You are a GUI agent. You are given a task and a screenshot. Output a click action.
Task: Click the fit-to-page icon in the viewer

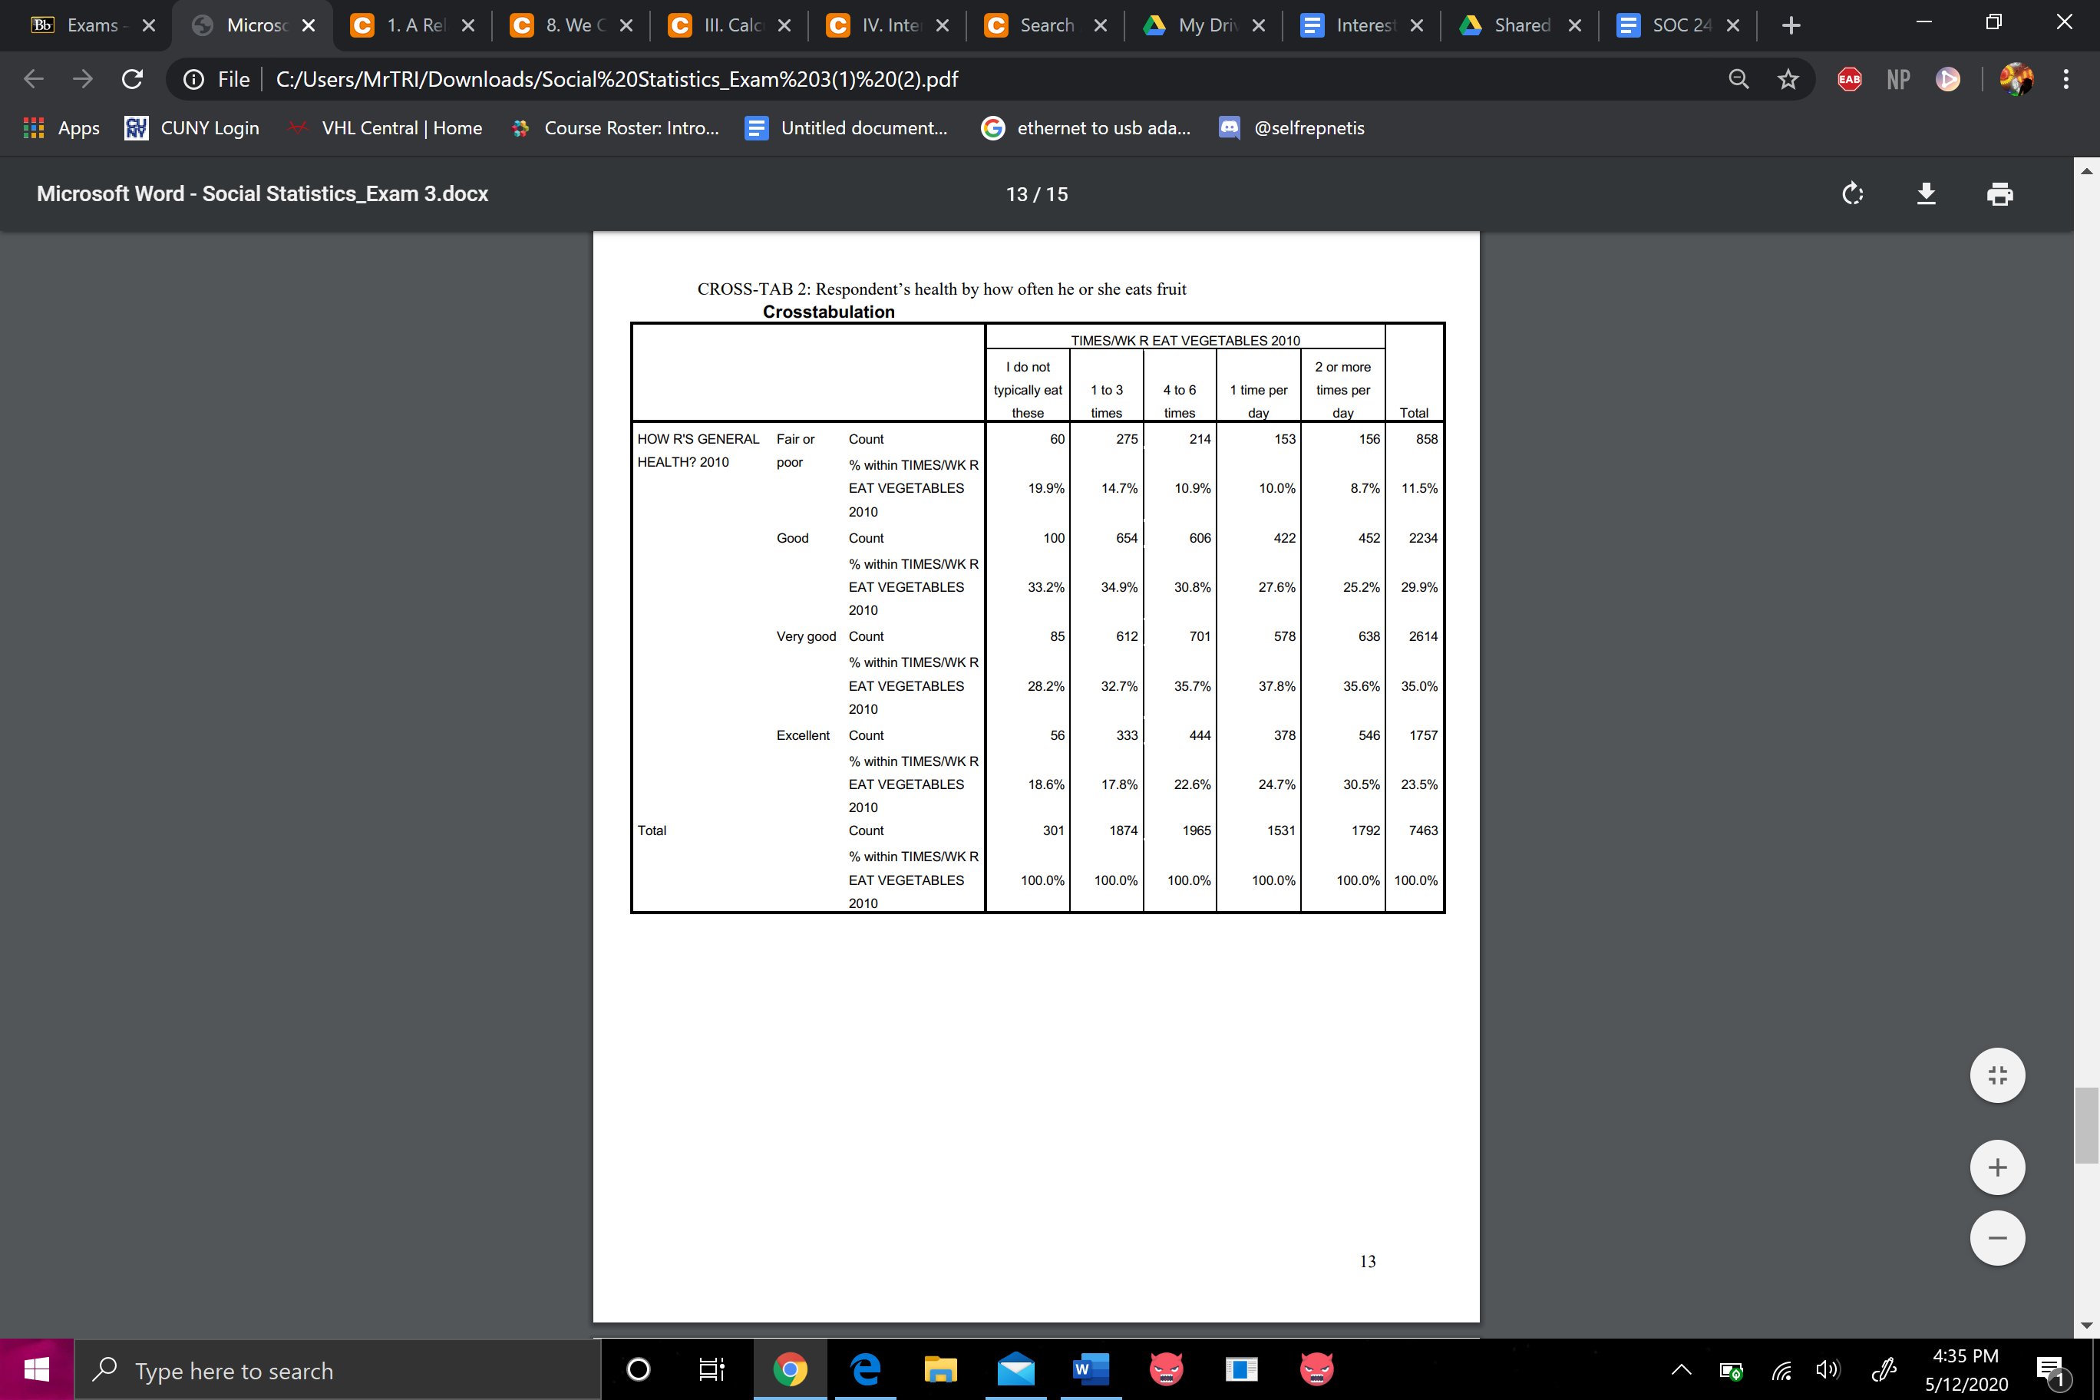(x=1997, y=1075)
